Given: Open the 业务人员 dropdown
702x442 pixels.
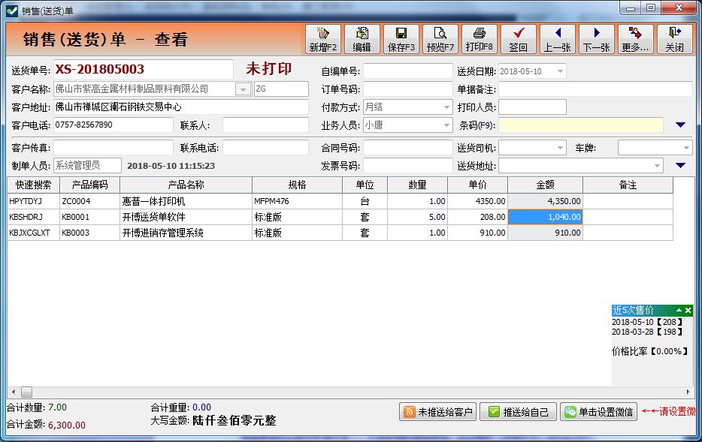Looking at the screenshot, I should pos(446,125).
